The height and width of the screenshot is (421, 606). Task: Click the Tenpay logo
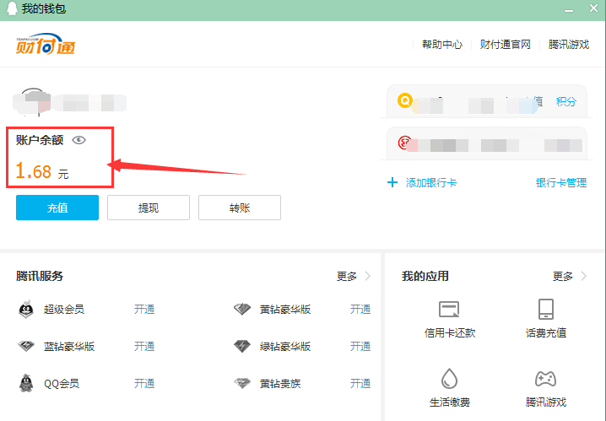pyautogui.click(x=46, y=44)
